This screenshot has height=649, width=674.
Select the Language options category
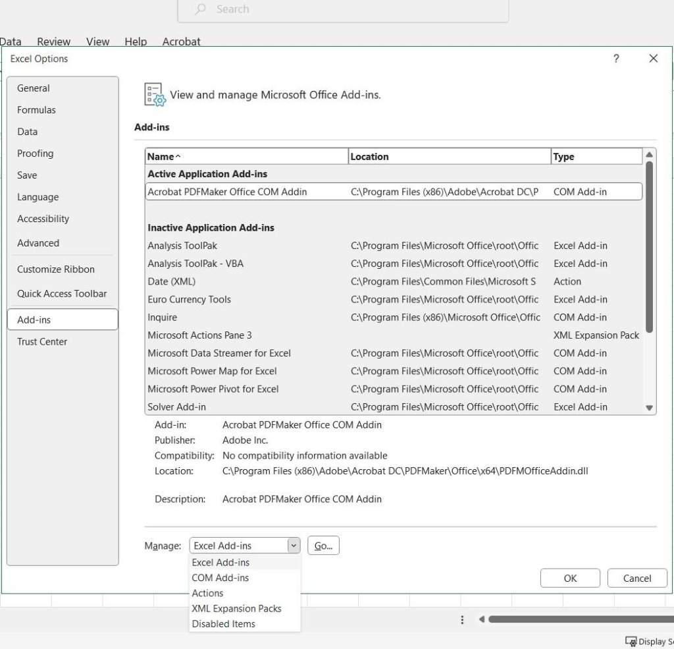63,197
